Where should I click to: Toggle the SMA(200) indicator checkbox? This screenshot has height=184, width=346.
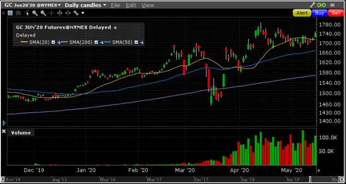pos(96,42)
